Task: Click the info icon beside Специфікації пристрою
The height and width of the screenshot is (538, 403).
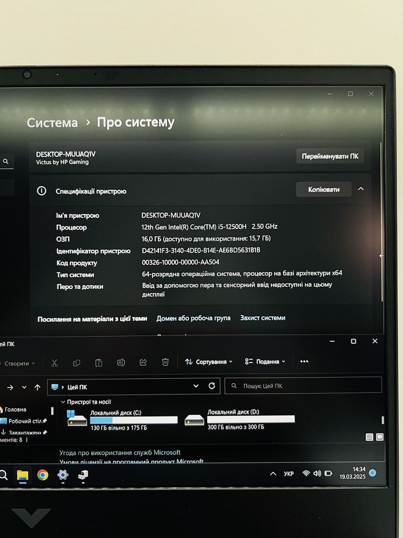Action: (x=41, y=191)
